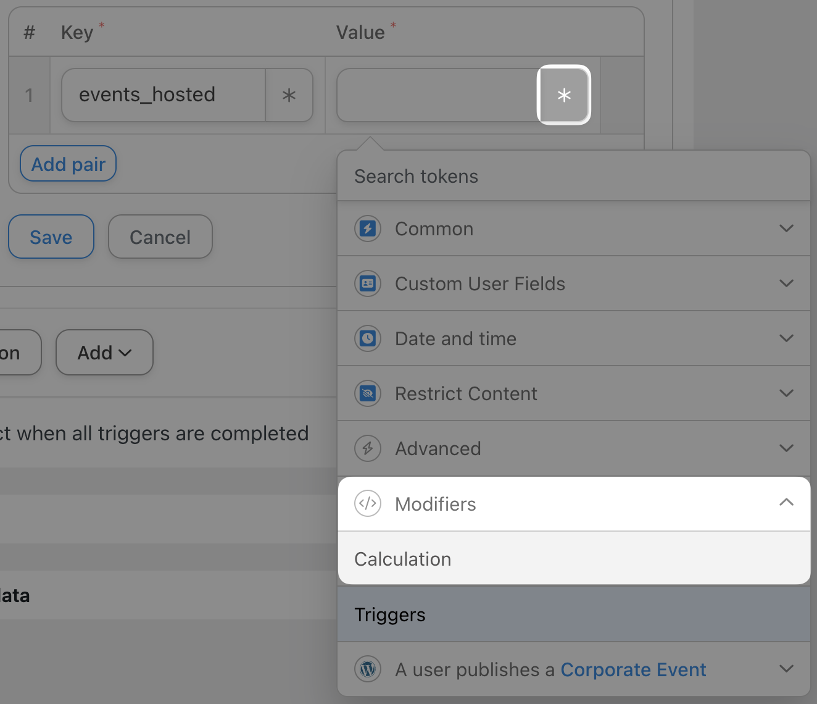
Task: Click the Search tokens input field
Action: pyautogui.click(x=573, y=177)
